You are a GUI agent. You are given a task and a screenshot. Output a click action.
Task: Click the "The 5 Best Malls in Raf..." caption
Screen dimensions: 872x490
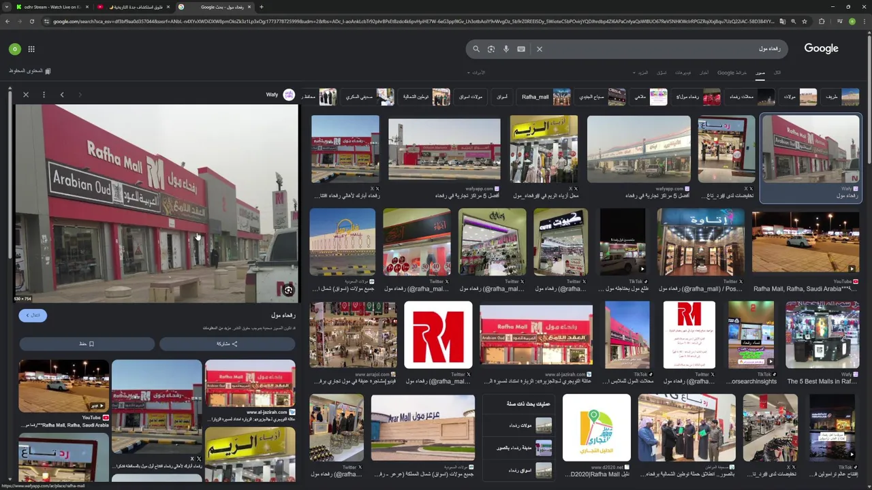[x=822, y=382]
